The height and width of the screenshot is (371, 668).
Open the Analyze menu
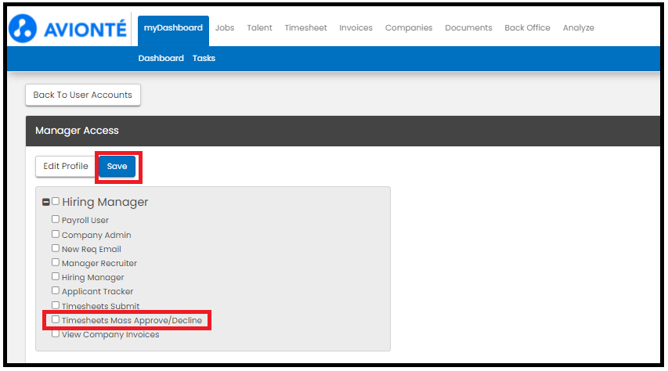[579, 27]
